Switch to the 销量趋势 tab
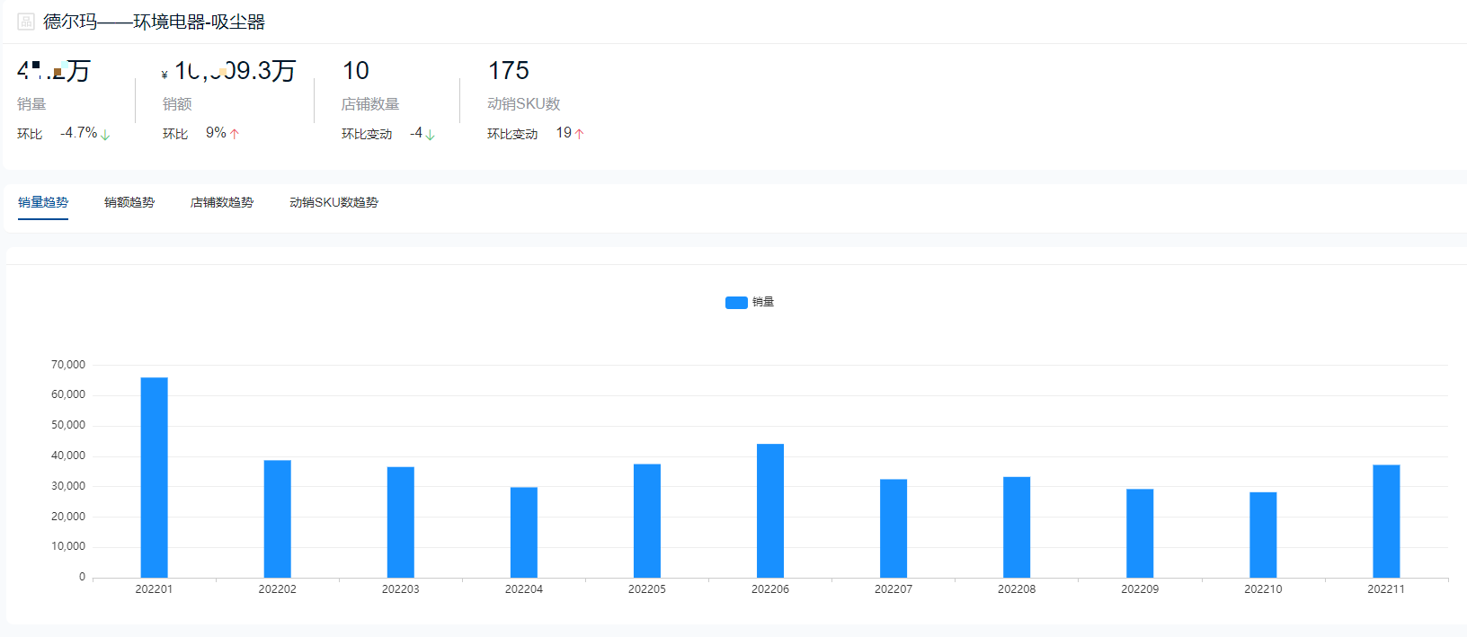Image resolution: width=1467 pixels, height=637 pixels. point(43,202)
